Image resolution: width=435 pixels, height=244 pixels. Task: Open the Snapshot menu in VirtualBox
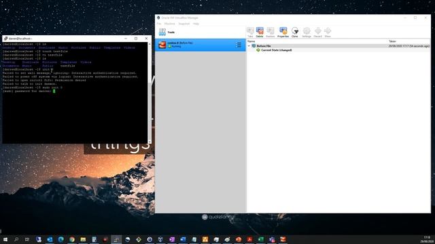[x=184, y=24]
